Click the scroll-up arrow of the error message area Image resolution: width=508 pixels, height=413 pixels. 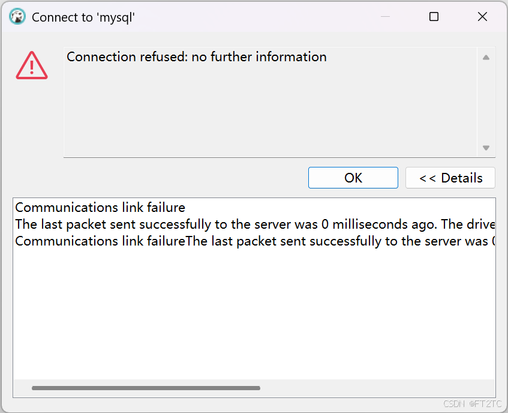pyautogui.click(x=486, y=56)
